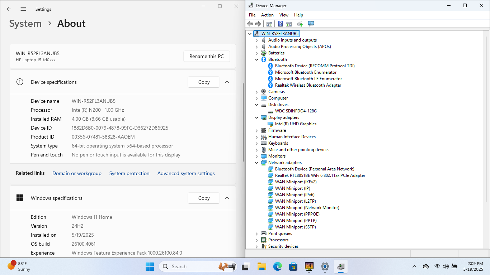Click Windows logo beside Windows specifications

20,198
